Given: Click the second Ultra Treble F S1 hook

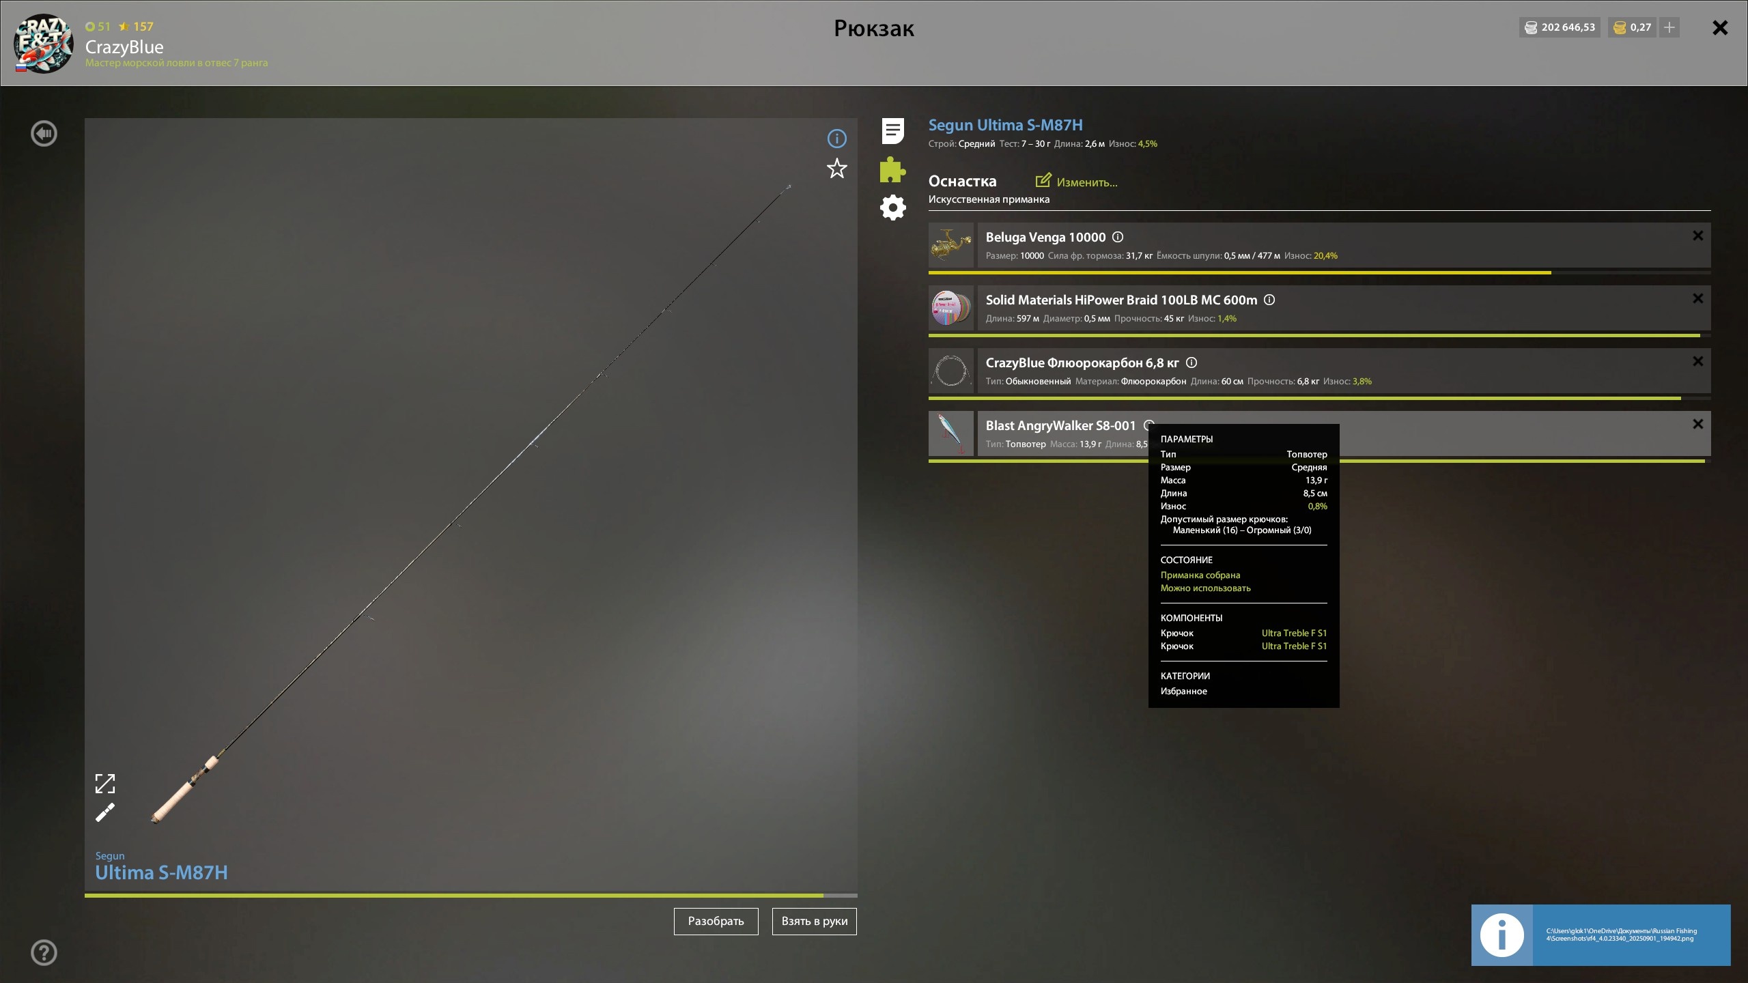Looking at the screenshot, I should (x=1294, y=646).
